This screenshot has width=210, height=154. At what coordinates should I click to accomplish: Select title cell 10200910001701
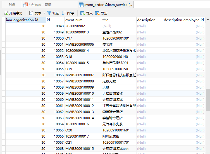pyautogui.click(x=119, y=143)
